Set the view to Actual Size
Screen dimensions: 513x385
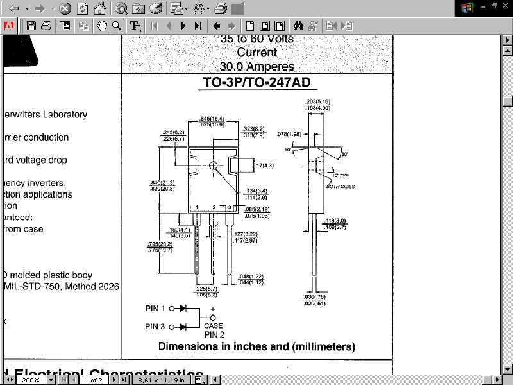coord(249,26)
